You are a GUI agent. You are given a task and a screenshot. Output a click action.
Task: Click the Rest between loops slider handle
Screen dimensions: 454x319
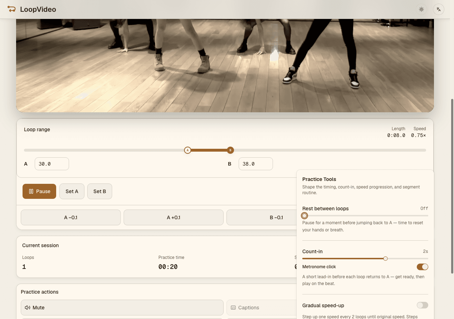[x=304, y=216]
